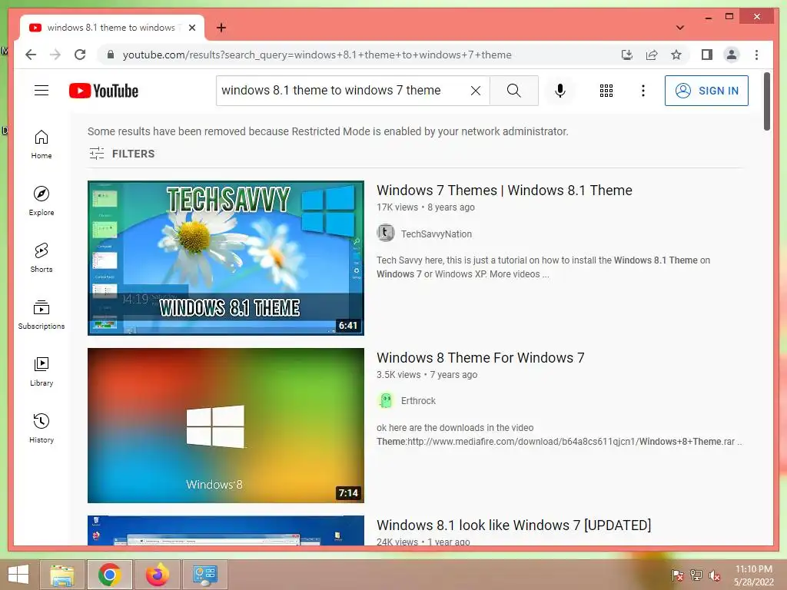Bookmark this page with the star
Image resolution: width=787 pixels, height=590 pixels.
676,55
